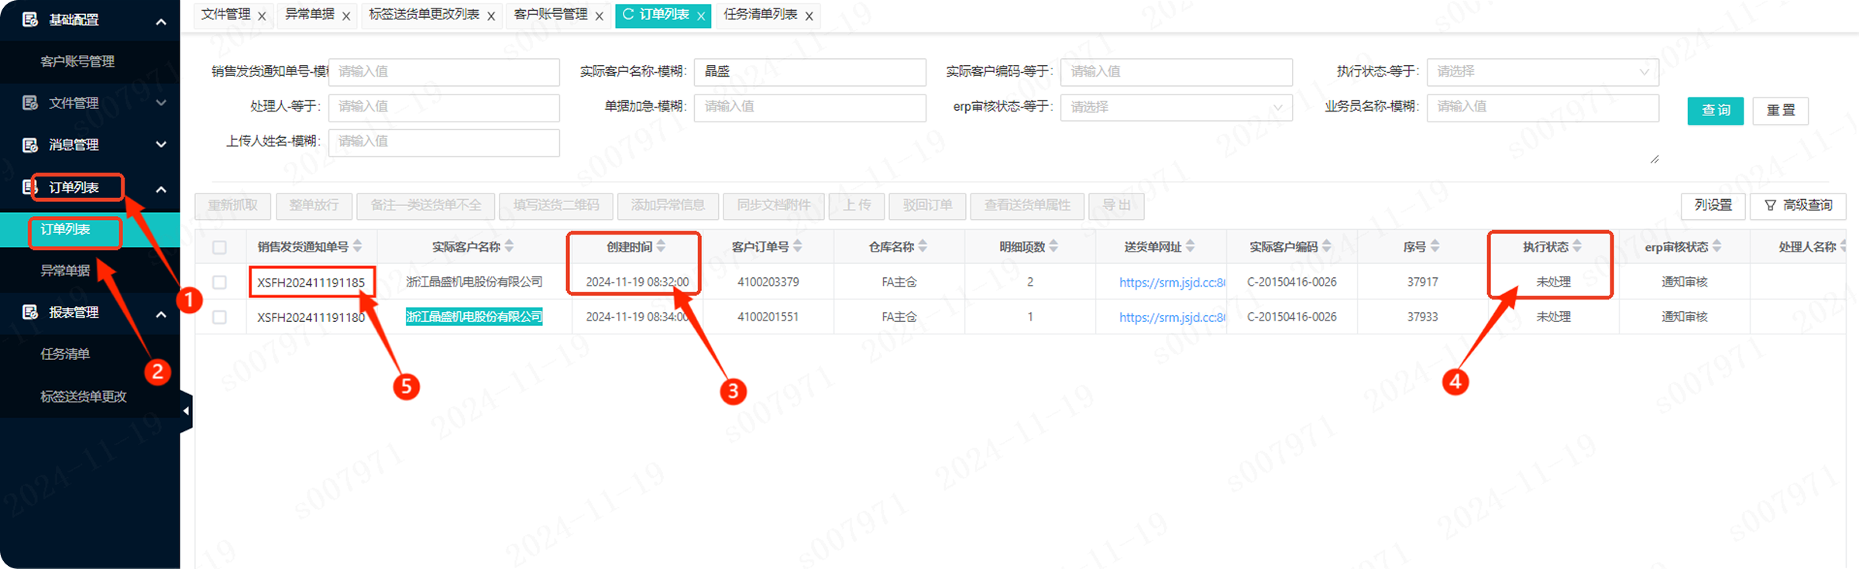Image resolution: width=1859 pixels, height=569 pixels.
Task: Close the 标签送货单更改列表 tab
Action: (491, 15)
